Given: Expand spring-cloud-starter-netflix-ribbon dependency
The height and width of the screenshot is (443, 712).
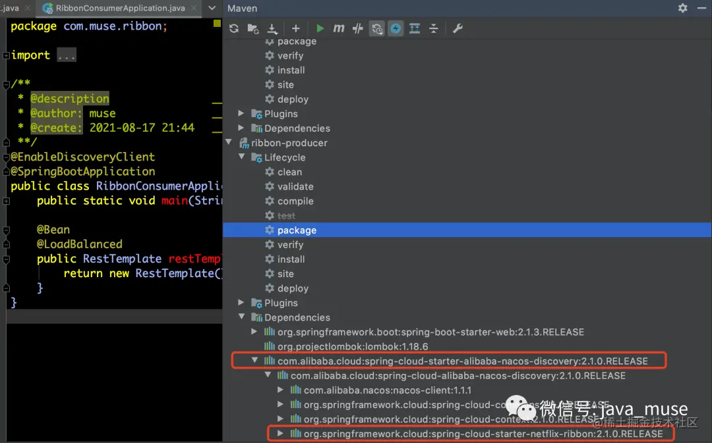Looking at the screenshot, I should click(281, 434).
